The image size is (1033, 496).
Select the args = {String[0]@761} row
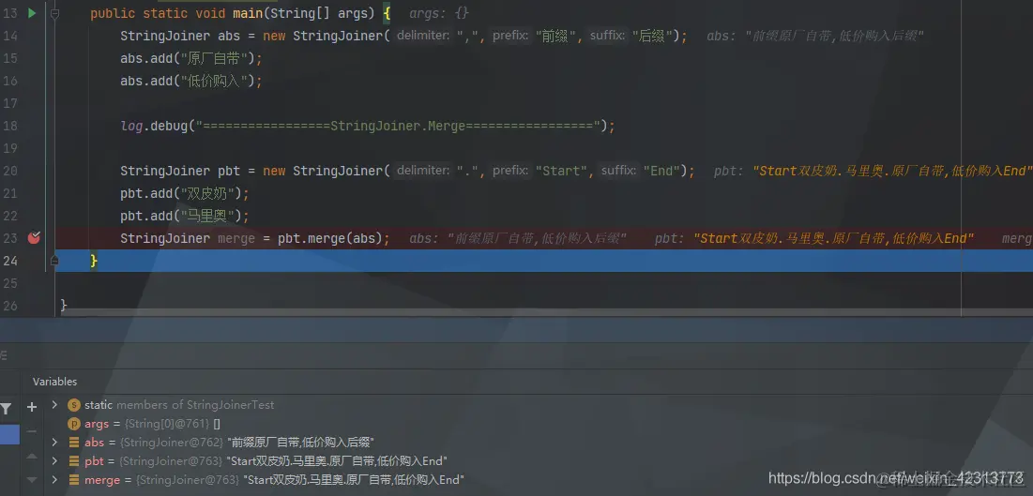pos(152,424)
